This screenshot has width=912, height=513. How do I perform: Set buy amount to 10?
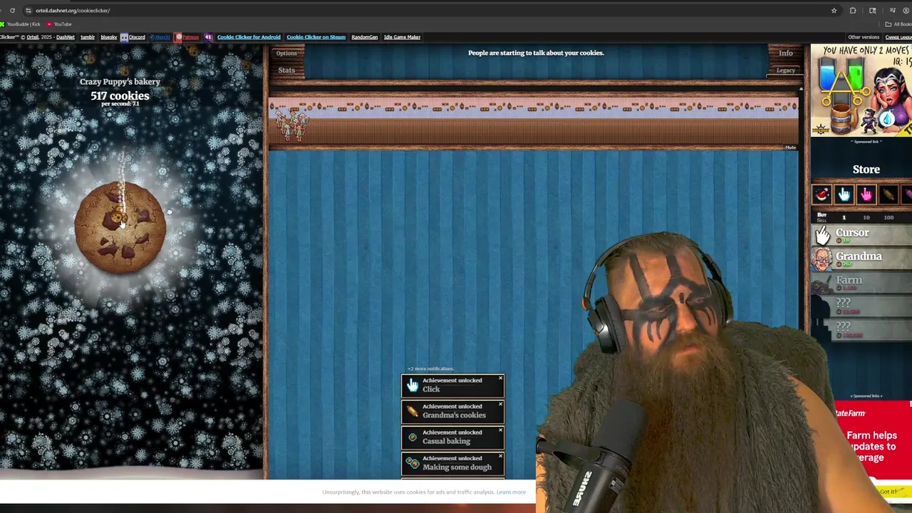pyautogui.click(x=866, y=217)
